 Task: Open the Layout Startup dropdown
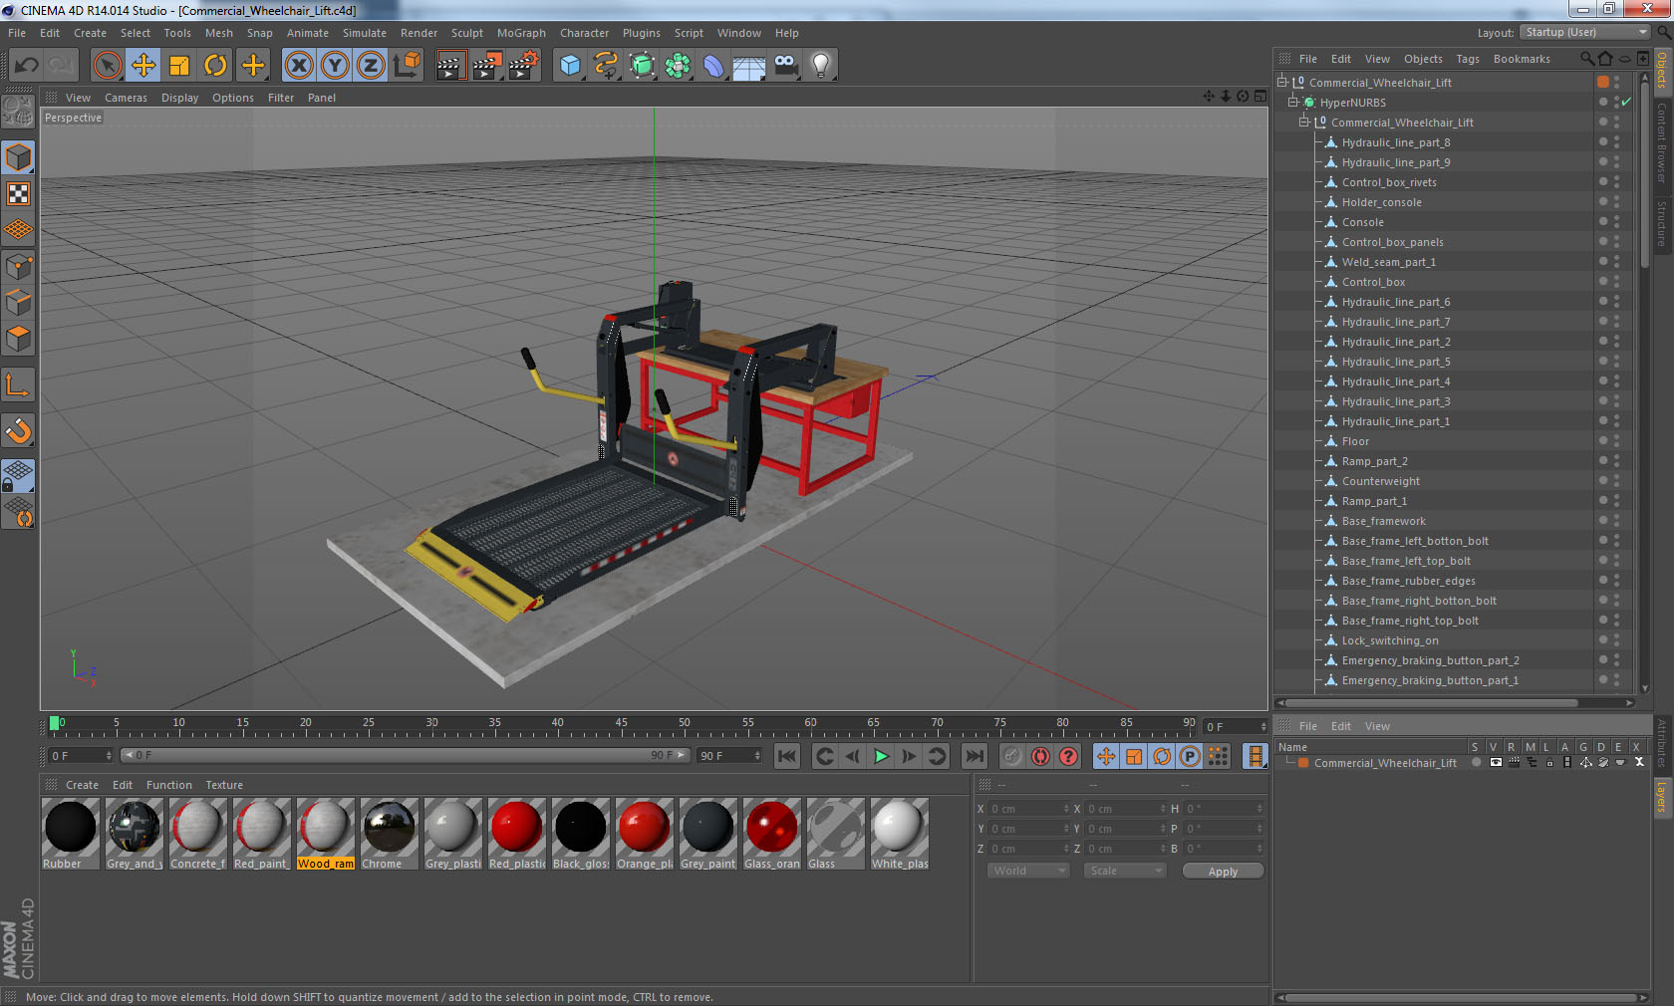[x=1585, y=32]
